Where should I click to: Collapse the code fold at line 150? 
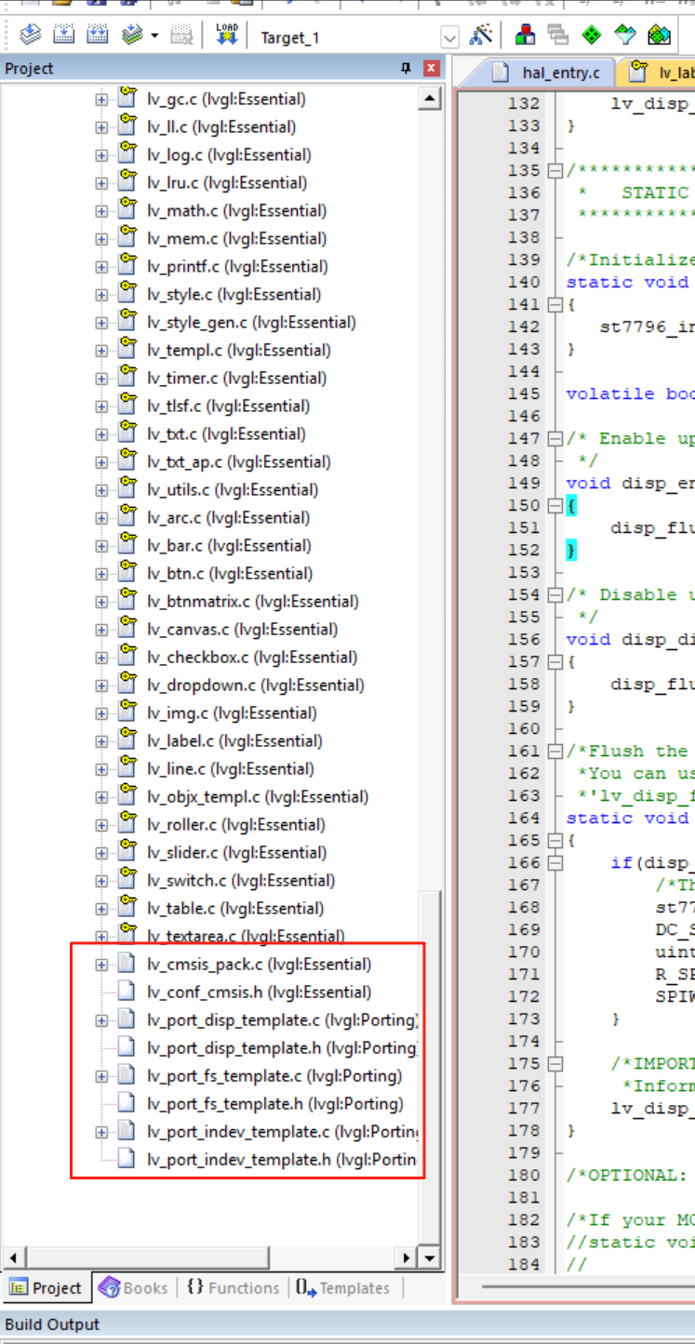pos(555,505)
